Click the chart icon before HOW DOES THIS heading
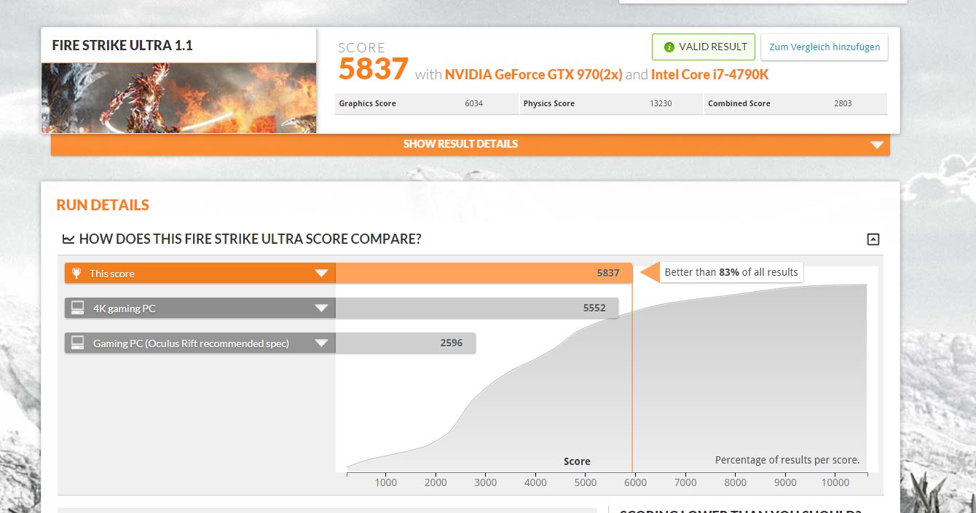The width and height of the screenshot is (976, 513). (x=68, y=239)
